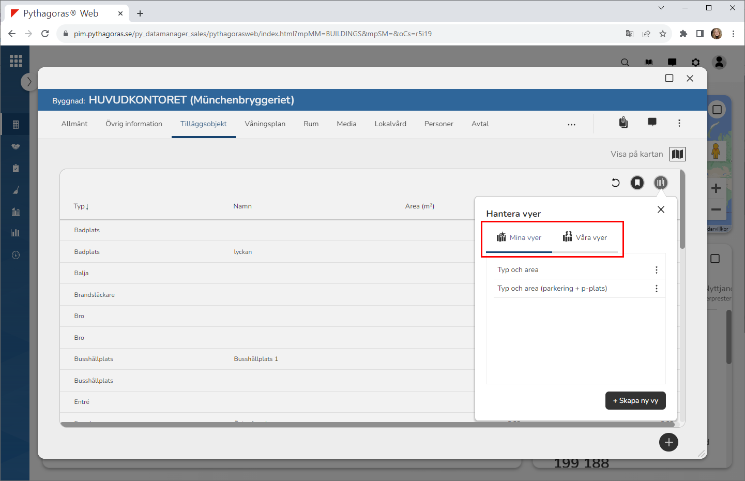Open the attachments clip icon
The width and height of the screenshot is (745, 481).
coord(624,123)
